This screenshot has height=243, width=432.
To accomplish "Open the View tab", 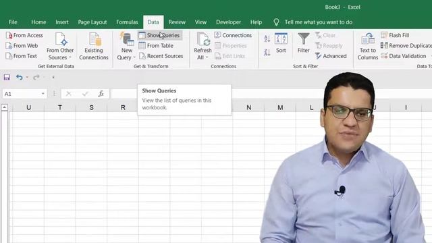I will point(200,22).
